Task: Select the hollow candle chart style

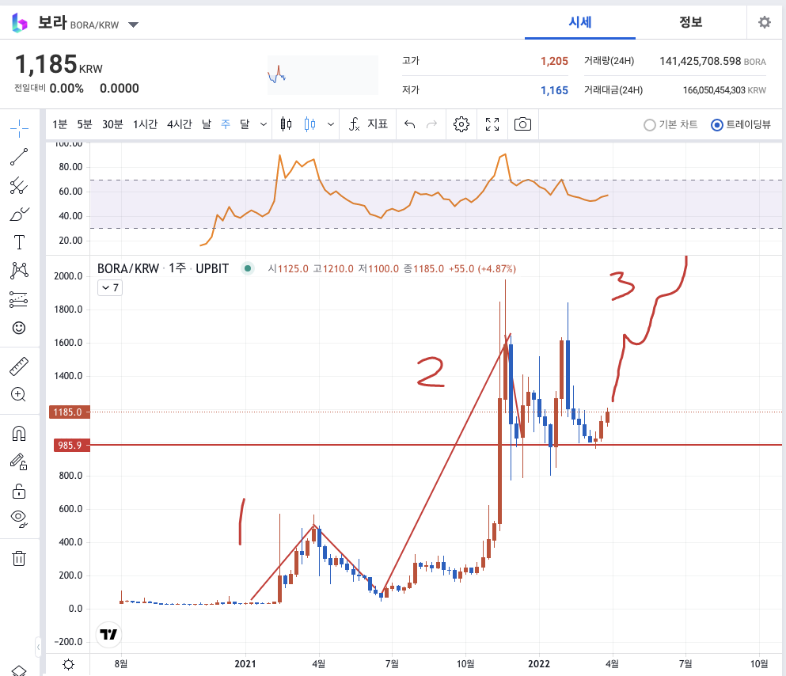Action: point(309,124)
